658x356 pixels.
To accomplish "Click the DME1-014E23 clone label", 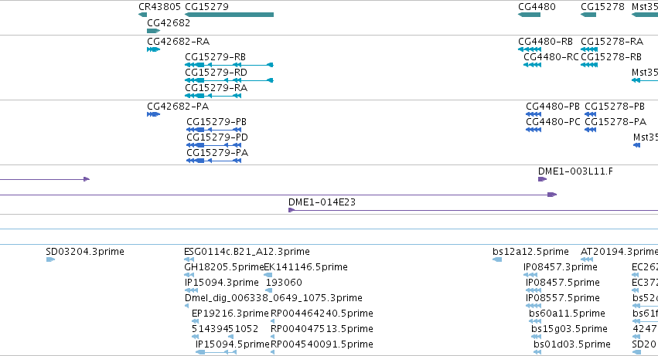I will tap(322, 202).
